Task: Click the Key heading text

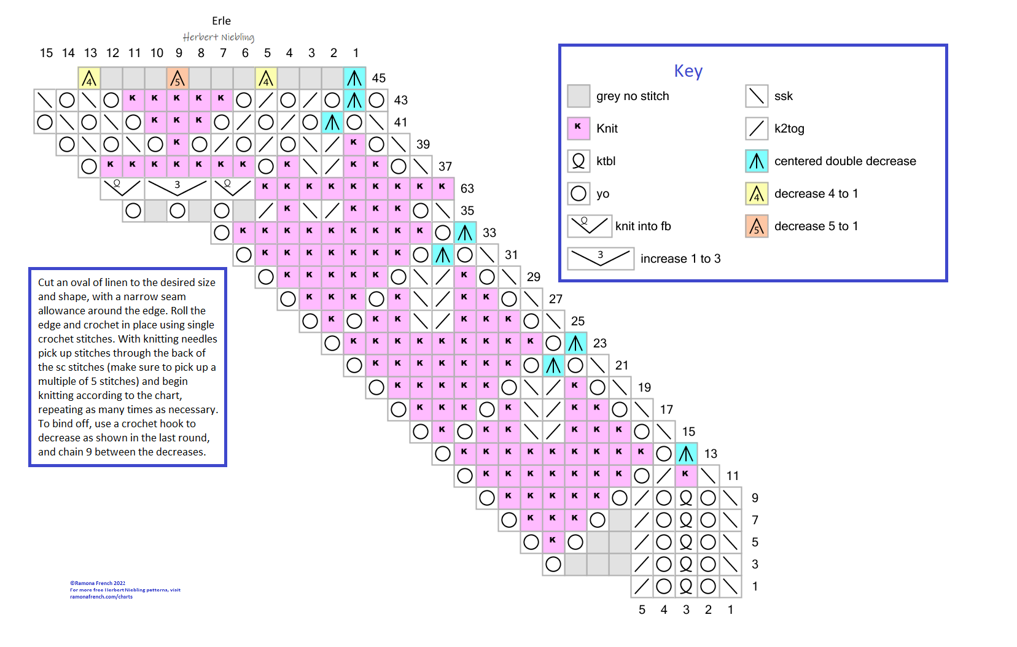Action: pyautogui.click(x=688, y=71)
